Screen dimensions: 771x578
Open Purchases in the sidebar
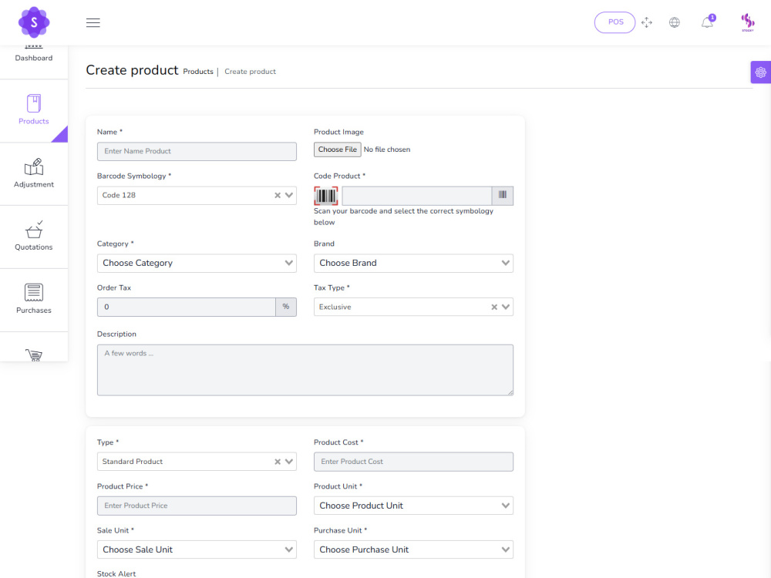(34, 299)
